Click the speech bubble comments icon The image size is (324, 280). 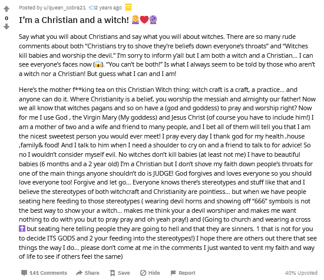[x=24, y=273]
